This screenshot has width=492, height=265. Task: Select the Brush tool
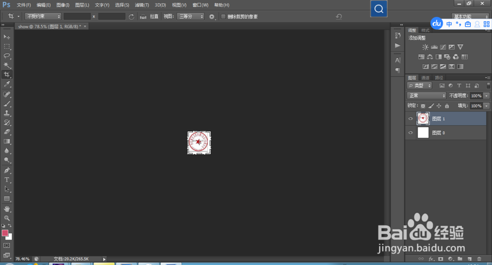pos(6,104)
